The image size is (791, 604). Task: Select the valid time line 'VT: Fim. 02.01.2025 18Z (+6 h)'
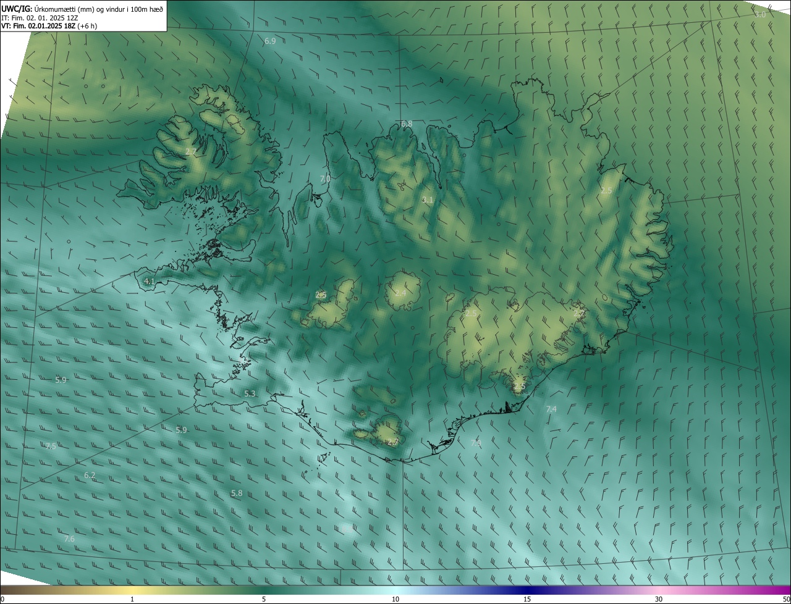pyautogui.click(x=49, y=26)
